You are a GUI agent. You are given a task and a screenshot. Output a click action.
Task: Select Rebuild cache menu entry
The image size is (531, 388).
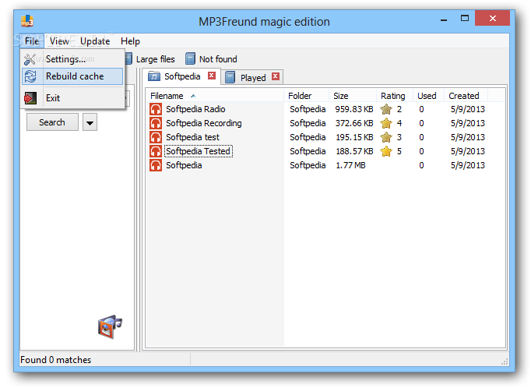[72, 76]
